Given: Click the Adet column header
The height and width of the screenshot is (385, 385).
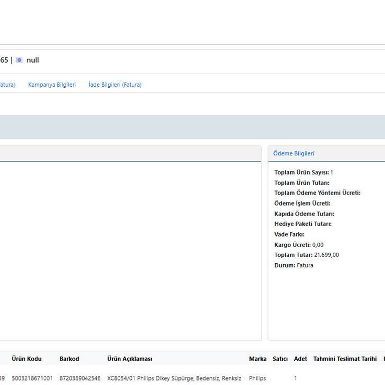Looking at the screenshot, I should pos(300,359).
